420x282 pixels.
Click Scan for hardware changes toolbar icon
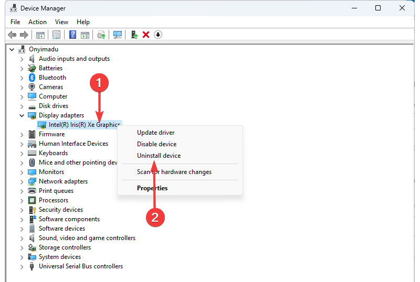pos(117,35)
